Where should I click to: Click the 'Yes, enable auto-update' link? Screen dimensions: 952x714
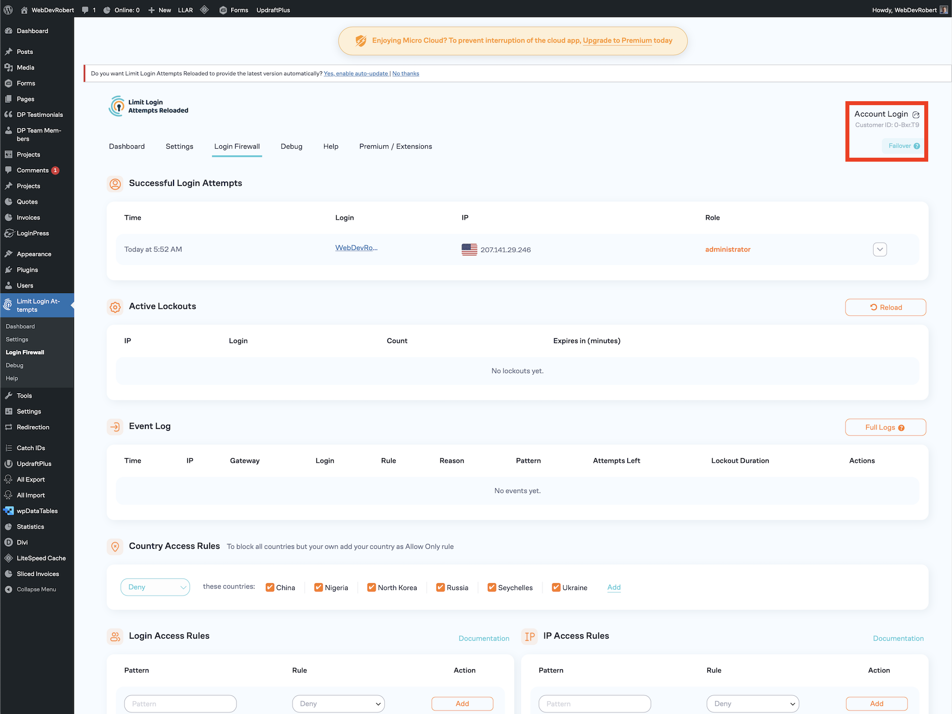(x=356, y=73)
